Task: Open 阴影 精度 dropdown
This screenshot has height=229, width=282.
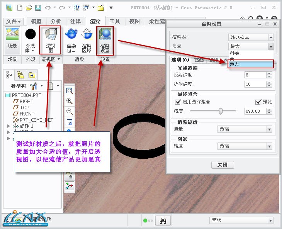Action: point(245,146)
